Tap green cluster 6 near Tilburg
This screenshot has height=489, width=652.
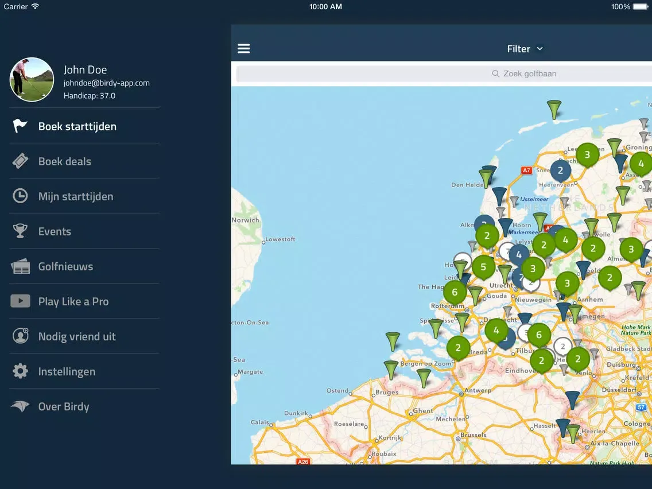pyautogui.click(x=539, y=335)
